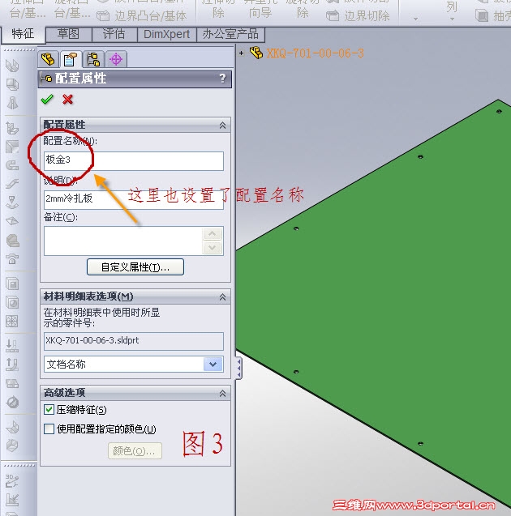
Task: Open the FeatureManager design tree tab
Action: 49,59
